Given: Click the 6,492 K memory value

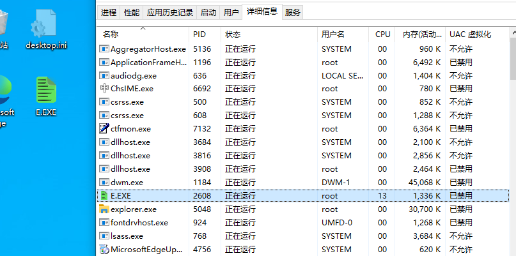Looking at the screenshot, I should pos(427,62).
